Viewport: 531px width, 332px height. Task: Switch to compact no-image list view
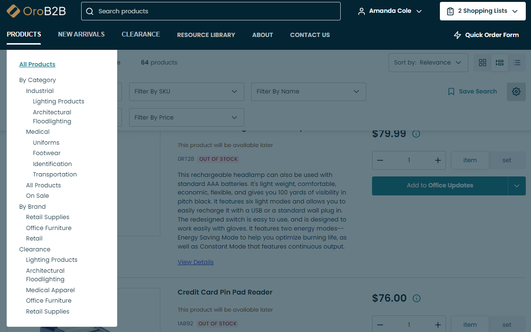tap(517, 63)
